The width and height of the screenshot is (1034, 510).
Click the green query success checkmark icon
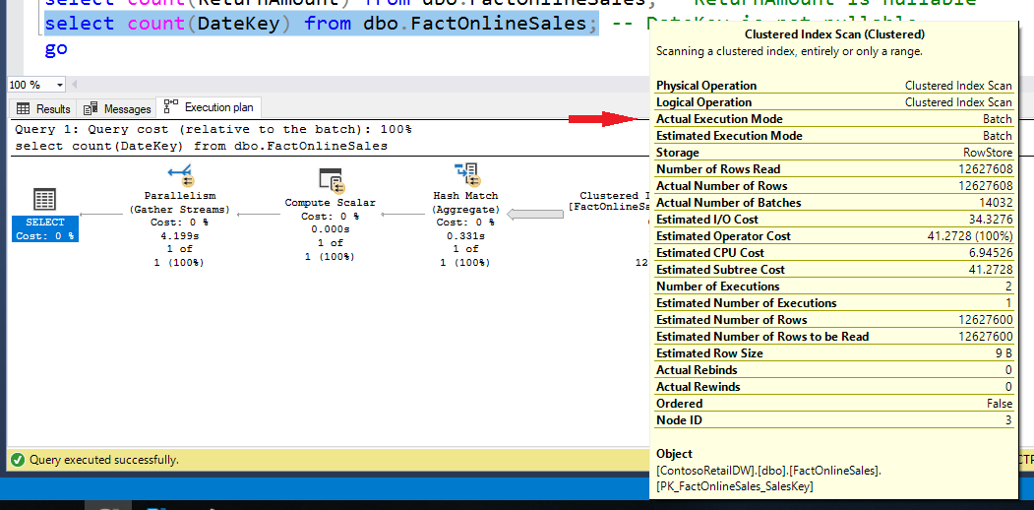[x=17, y=460]
